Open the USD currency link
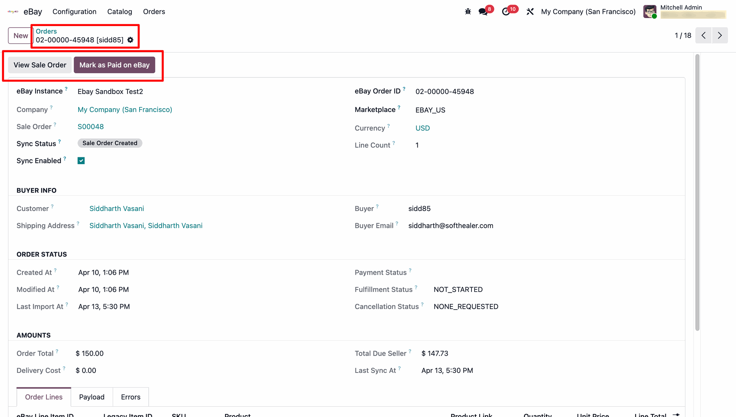This screenshot has height=417, width=736. click(x=423, y=128)
